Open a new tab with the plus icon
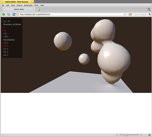Image resolution: width=152 pixels, height=137 pixels. coord(39,9)
